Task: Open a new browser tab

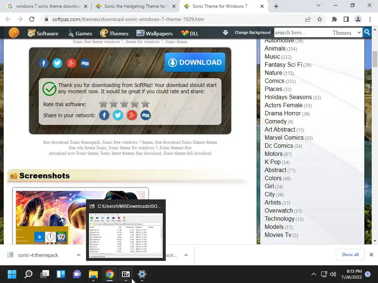Action: (x=276, y=6)
